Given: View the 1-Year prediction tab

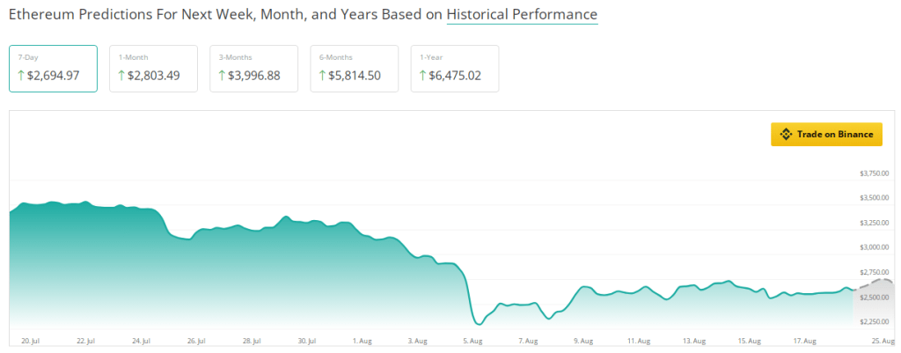Looking at the screenshot, I should coord(455,69).
